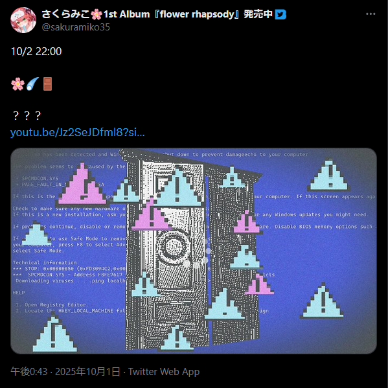This screenshot has height=388, width=388.
Task: Open the three-dot more options menu
Action: tap(371, 14)
